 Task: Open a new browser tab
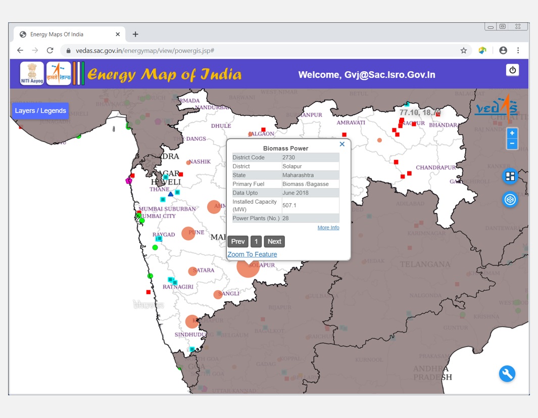coord(135,34)
